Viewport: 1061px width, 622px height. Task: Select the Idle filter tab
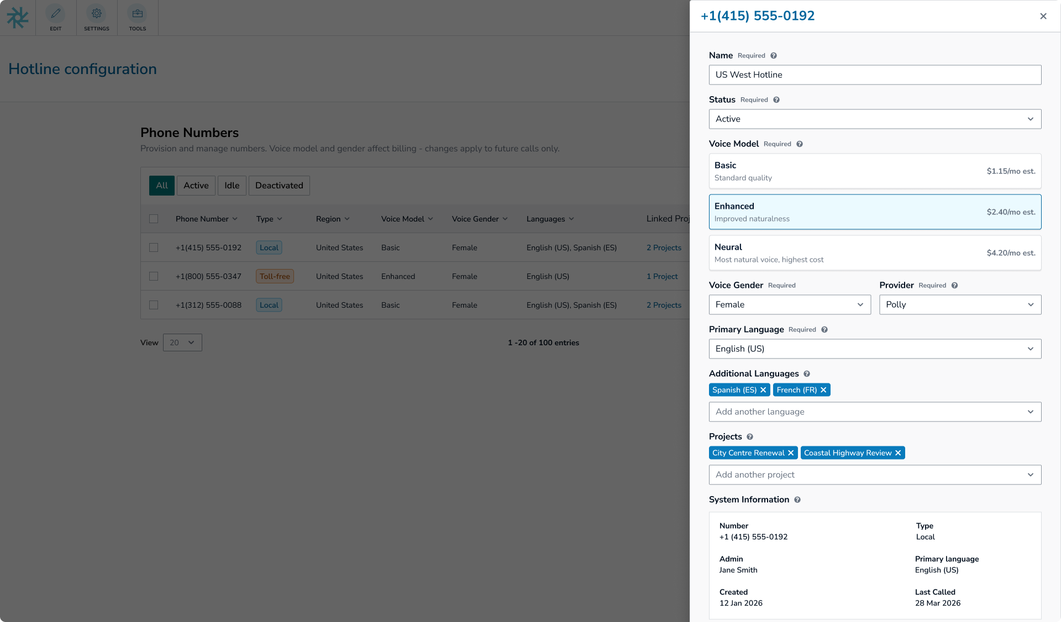[232, 186]
